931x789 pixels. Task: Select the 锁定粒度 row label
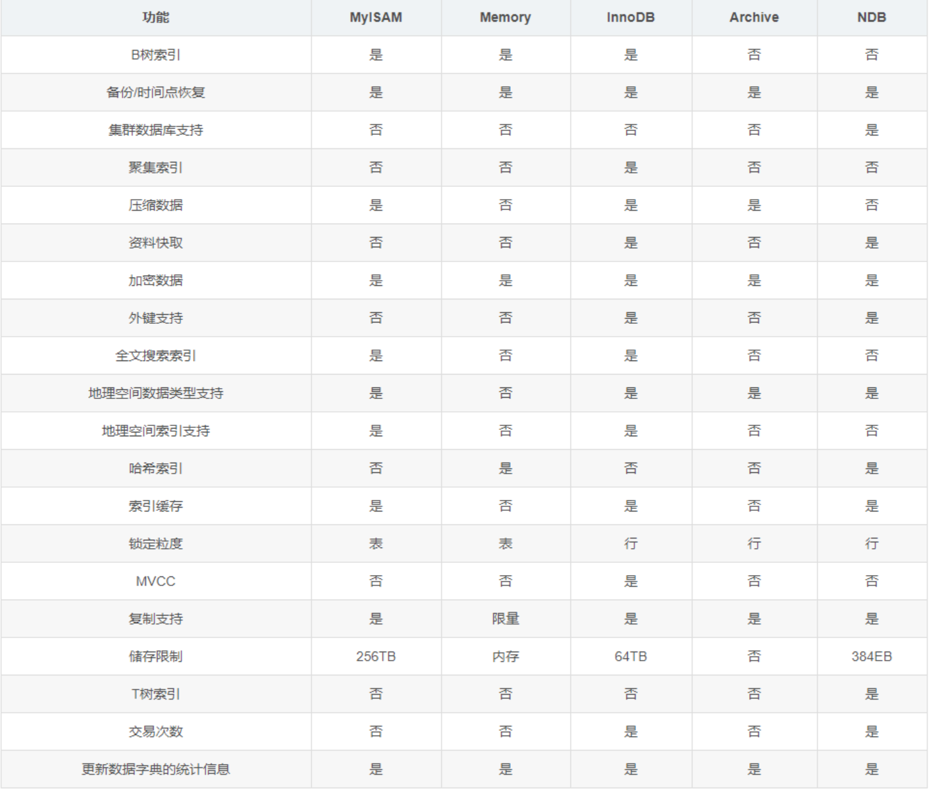(155, 544)
